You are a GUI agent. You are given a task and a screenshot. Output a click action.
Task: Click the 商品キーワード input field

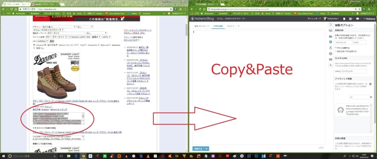pos(66,33)
